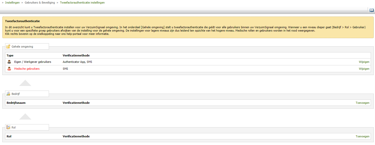Image resolution: width=375 pixels, height=145 pixels.
Task: Open the help portal book icon
Action: tap(372, 10)
